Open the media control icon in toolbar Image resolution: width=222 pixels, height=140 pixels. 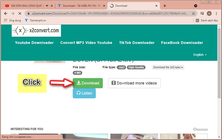pos(202,13)
